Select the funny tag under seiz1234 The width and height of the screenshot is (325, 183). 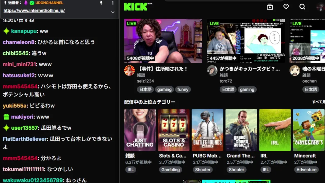183,89
